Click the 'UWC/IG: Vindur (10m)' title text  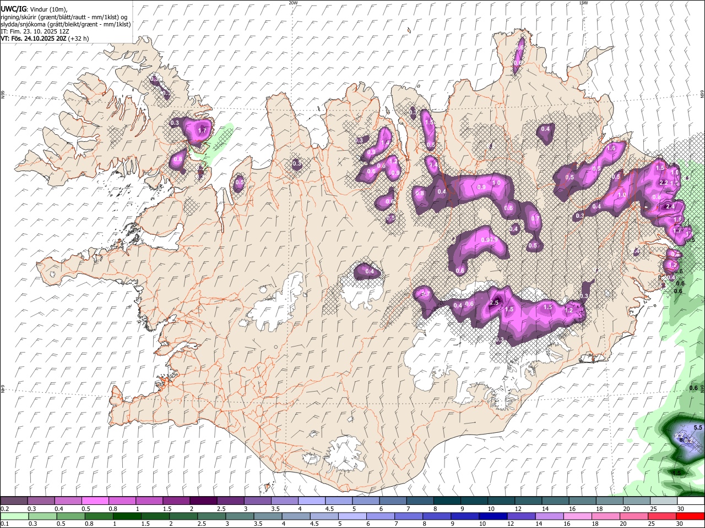[x=34, y=9]
